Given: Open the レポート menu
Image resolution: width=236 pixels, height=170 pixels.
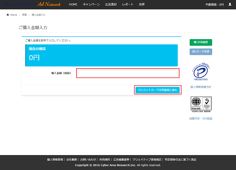Looking at the screenshot, I should point(128,4).
